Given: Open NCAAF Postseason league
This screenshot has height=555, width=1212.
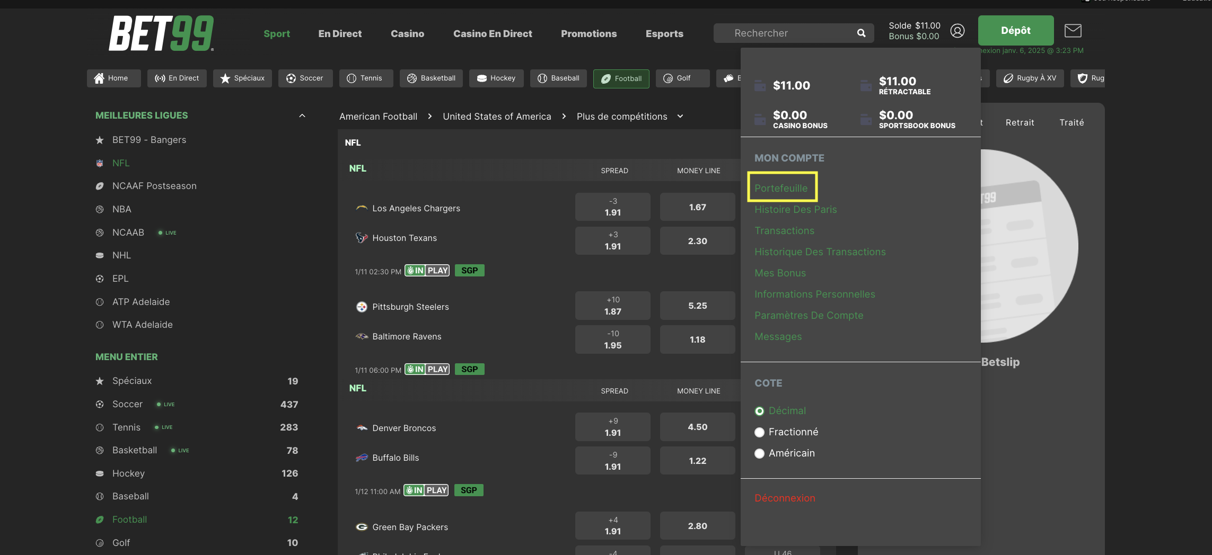Looking at the screenshot, I should coord(154,186).
